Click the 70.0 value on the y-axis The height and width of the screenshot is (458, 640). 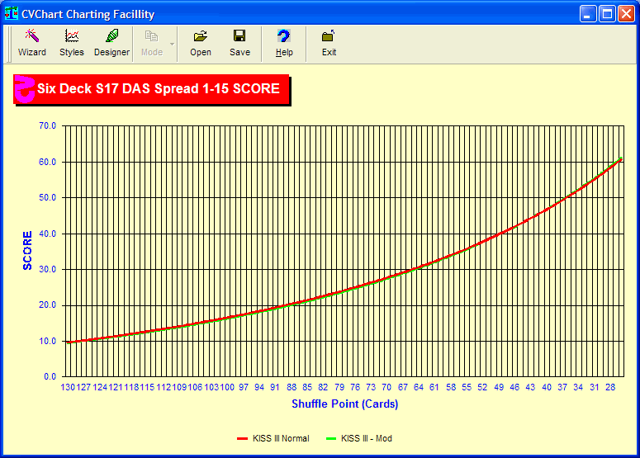[46, 126]
